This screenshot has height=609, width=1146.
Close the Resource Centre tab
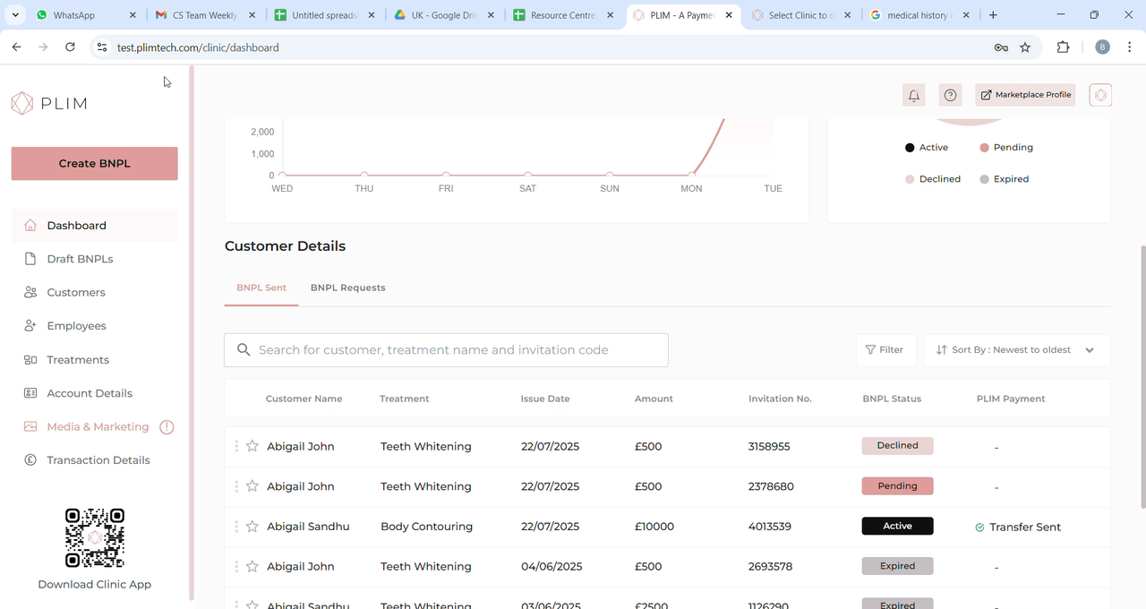[x=610, y=15]
